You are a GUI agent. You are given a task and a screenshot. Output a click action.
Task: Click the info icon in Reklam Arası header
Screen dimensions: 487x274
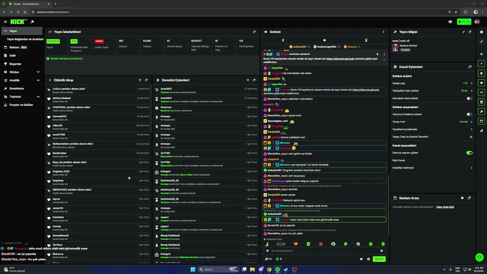click(x=462, y=198)
